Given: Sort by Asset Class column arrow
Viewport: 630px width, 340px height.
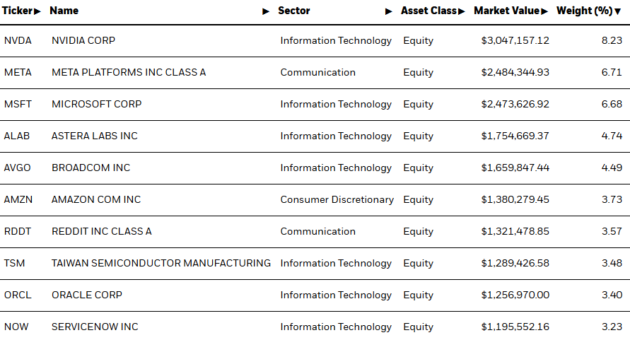Looking at the screenshot, I should pyautogui.click(x=461, y=11).
